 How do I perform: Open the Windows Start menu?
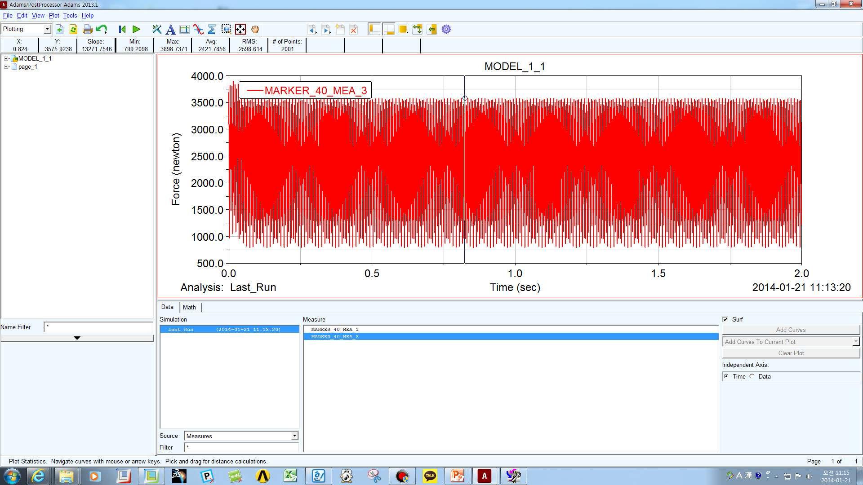[x=12, y=476]
